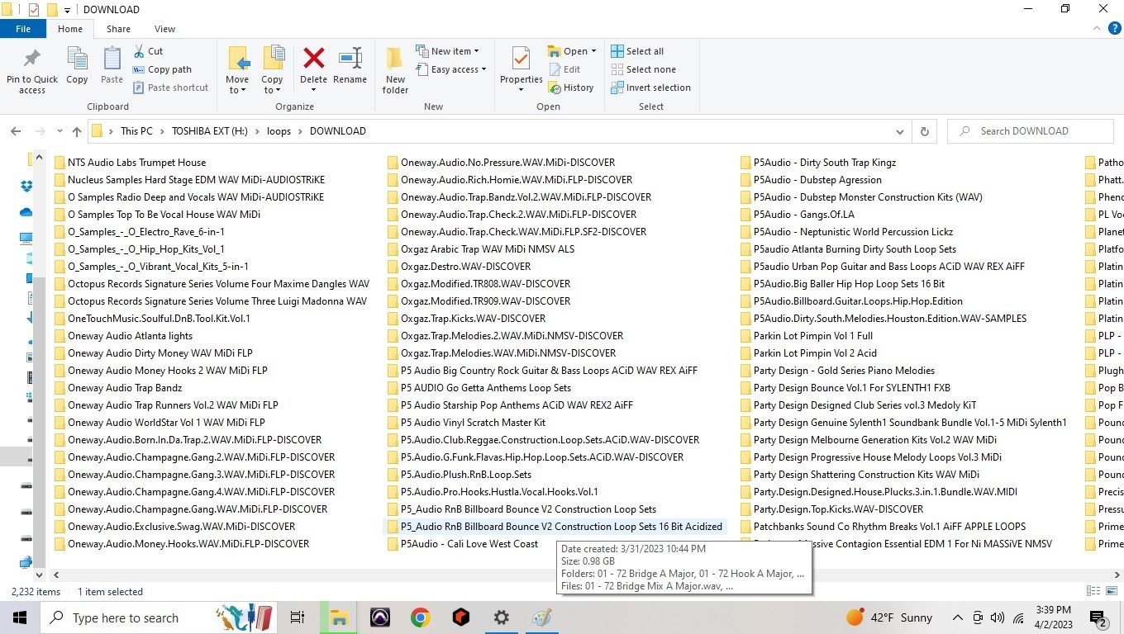This screenshot has height=634, width=1124.
Task: Click Invert selection in the ribbon
Action: click(x=650, y=88)
